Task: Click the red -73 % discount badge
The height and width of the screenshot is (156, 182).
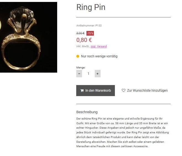Action: 90,33
